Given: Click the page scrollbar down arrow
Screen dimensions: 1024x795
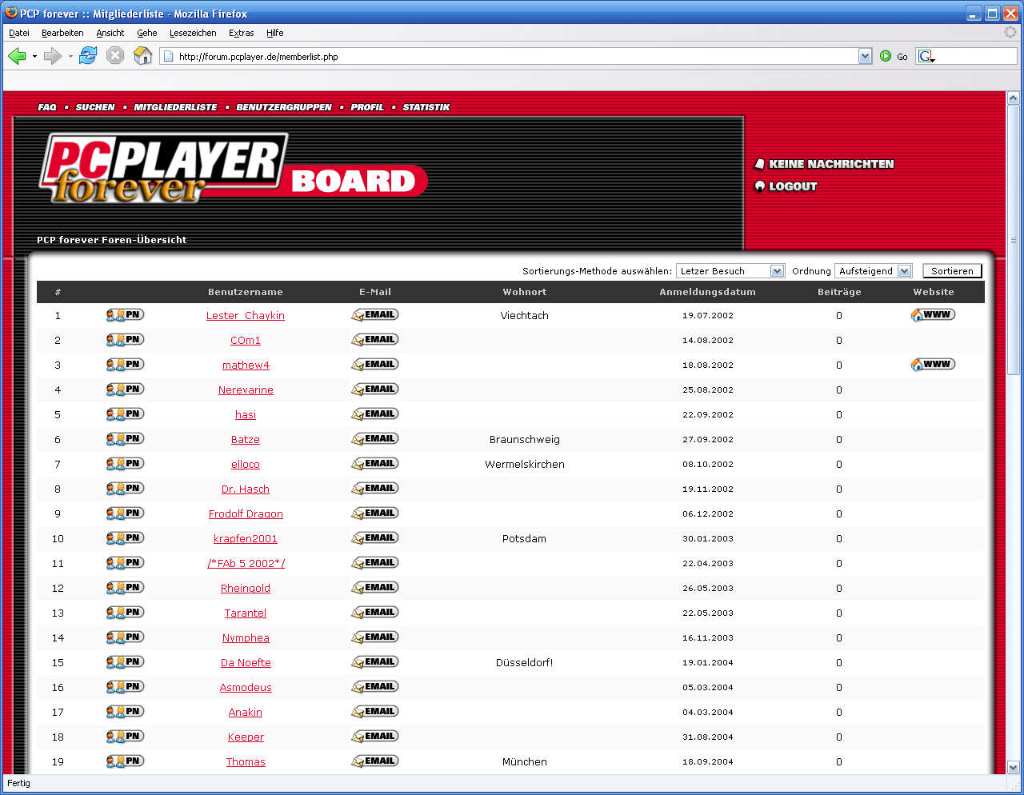Looking at the screenshot, I should (x=1013, y=767).
